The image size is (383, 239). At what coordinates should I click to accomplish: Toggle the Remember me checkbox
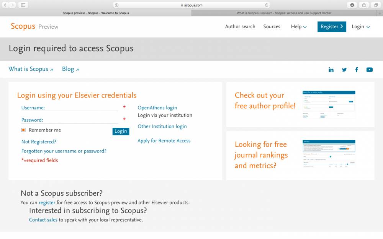23,130
